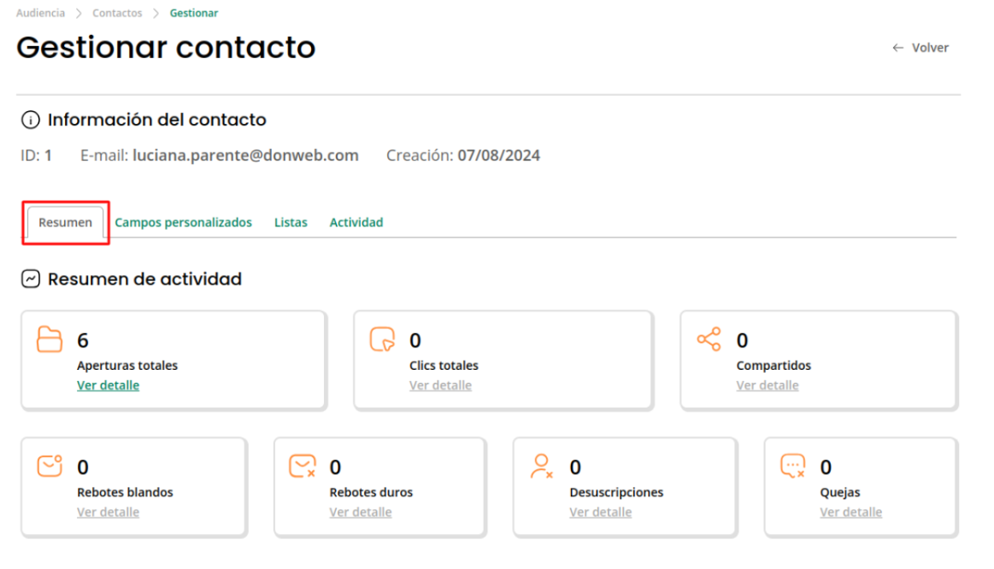
Task: Click the Compartidos label
Action: click(773, 366)
